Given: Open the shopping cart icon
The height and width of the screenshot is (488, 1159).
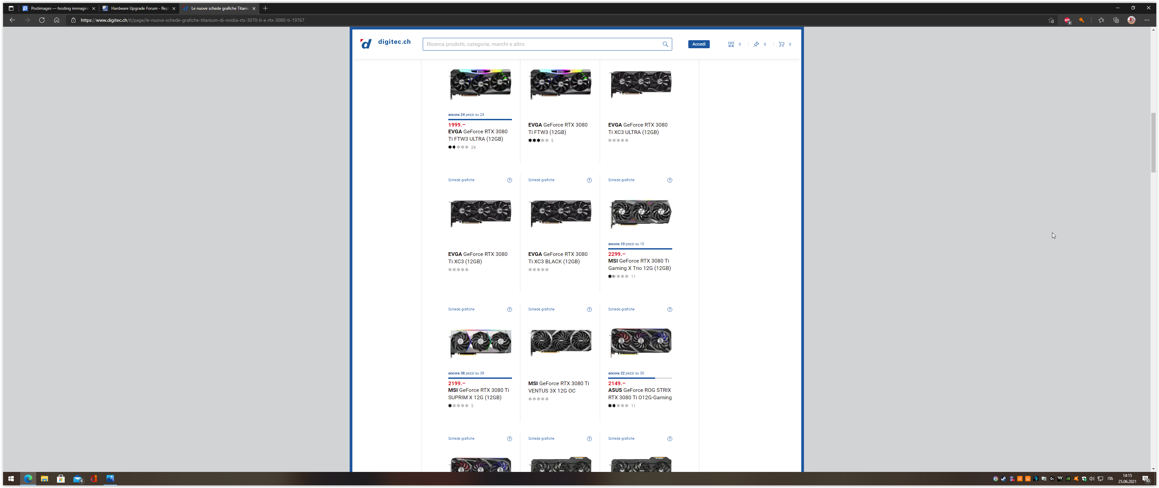Looking at the screenshot, I should [x=781, y=44].
